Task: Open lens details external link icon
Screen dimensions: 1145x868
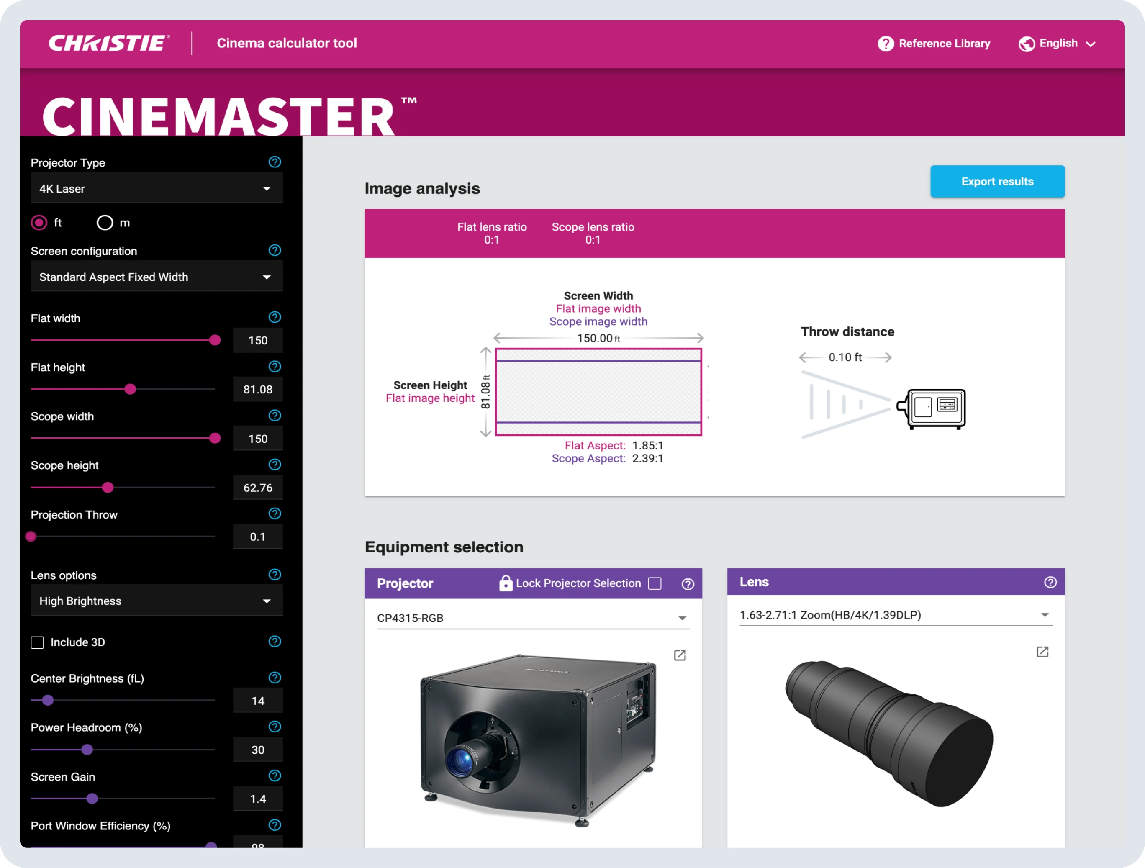Action: click(1042, 652)
